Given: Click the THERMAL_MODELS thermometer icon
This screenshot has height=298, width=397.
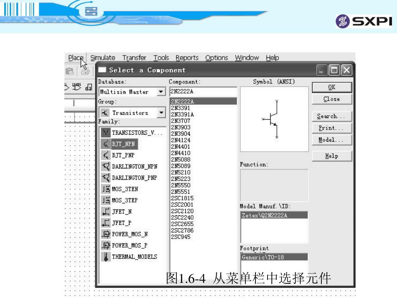Looking at the screenshot, I should pos(105,257).
